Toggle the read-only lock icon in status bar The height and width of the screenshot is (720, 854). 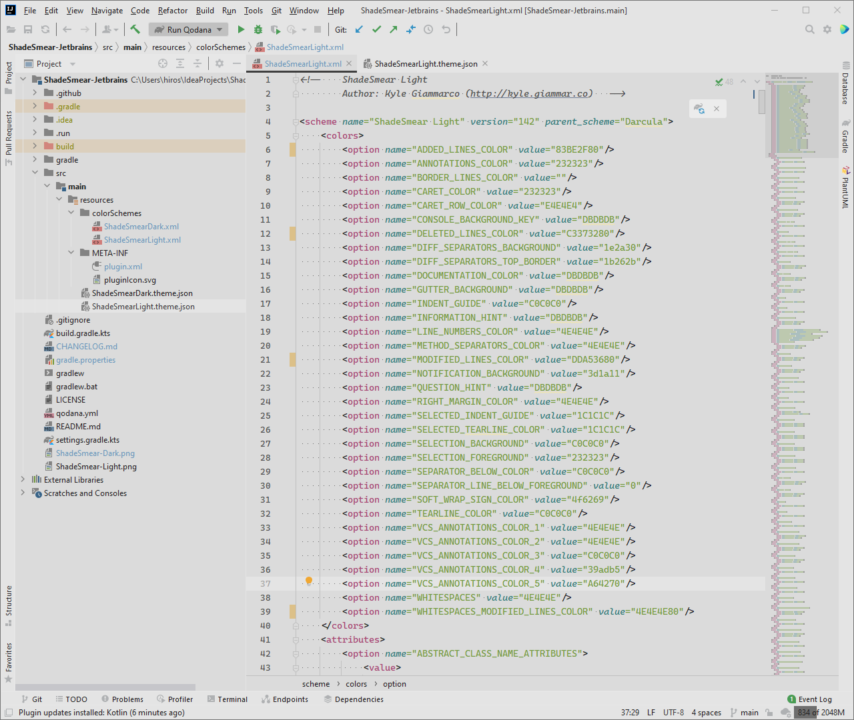tap(769, 712)
